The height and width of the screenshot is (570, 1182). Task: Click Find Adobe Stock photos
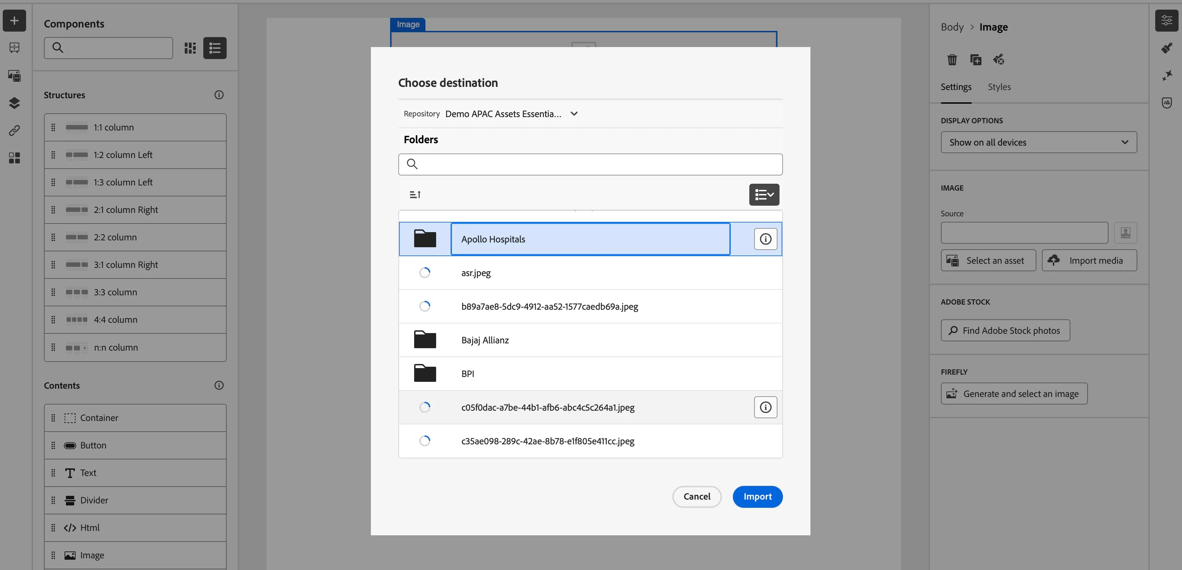click(1005, 330)
